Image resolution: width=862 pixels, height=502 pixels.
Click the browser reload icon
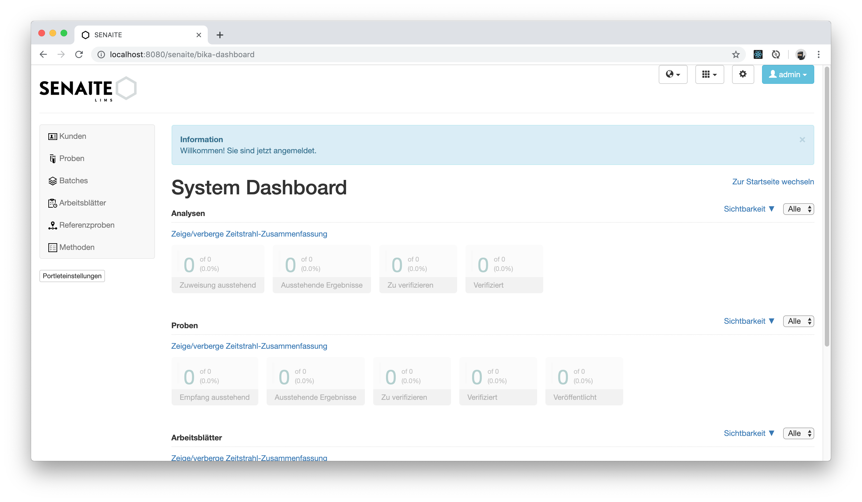pyautogui.click(x=79, y=54)
